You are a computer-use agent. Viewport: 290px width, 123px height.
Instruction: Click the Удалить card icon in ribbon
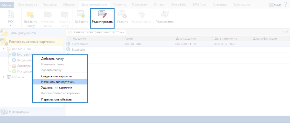[122, 14]
